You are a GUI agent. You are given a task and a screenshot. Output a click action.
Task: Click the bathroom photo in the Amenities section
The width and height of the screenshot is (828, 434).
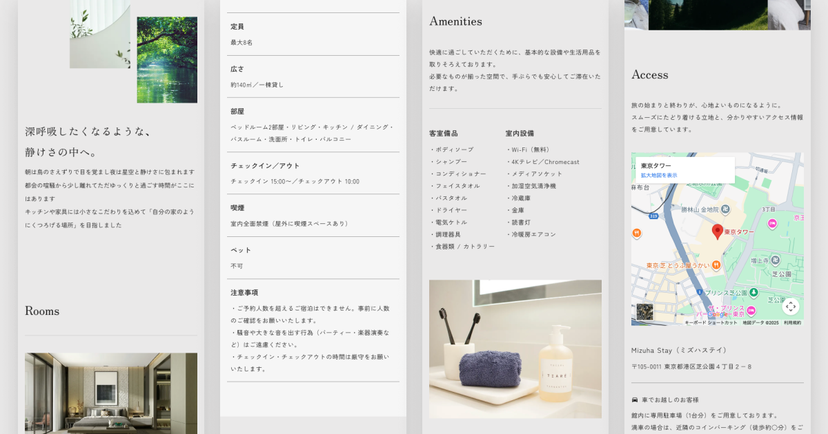tap(515, 348)
